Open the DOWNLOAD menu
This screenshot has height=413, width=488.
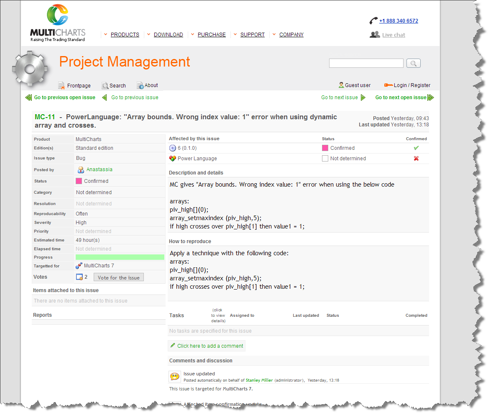[169, 35]
